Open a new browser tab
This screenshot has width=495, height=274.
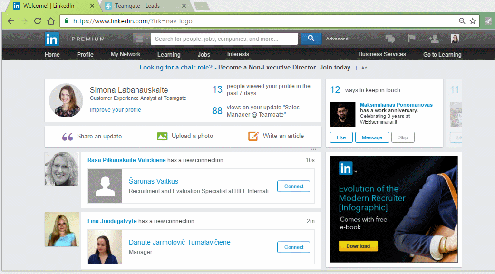tap(201, 6)
